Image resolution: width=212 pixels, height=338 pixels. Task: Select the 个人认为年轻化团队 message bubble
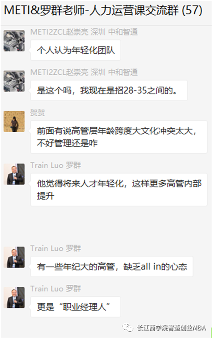[x=75, y=50]
